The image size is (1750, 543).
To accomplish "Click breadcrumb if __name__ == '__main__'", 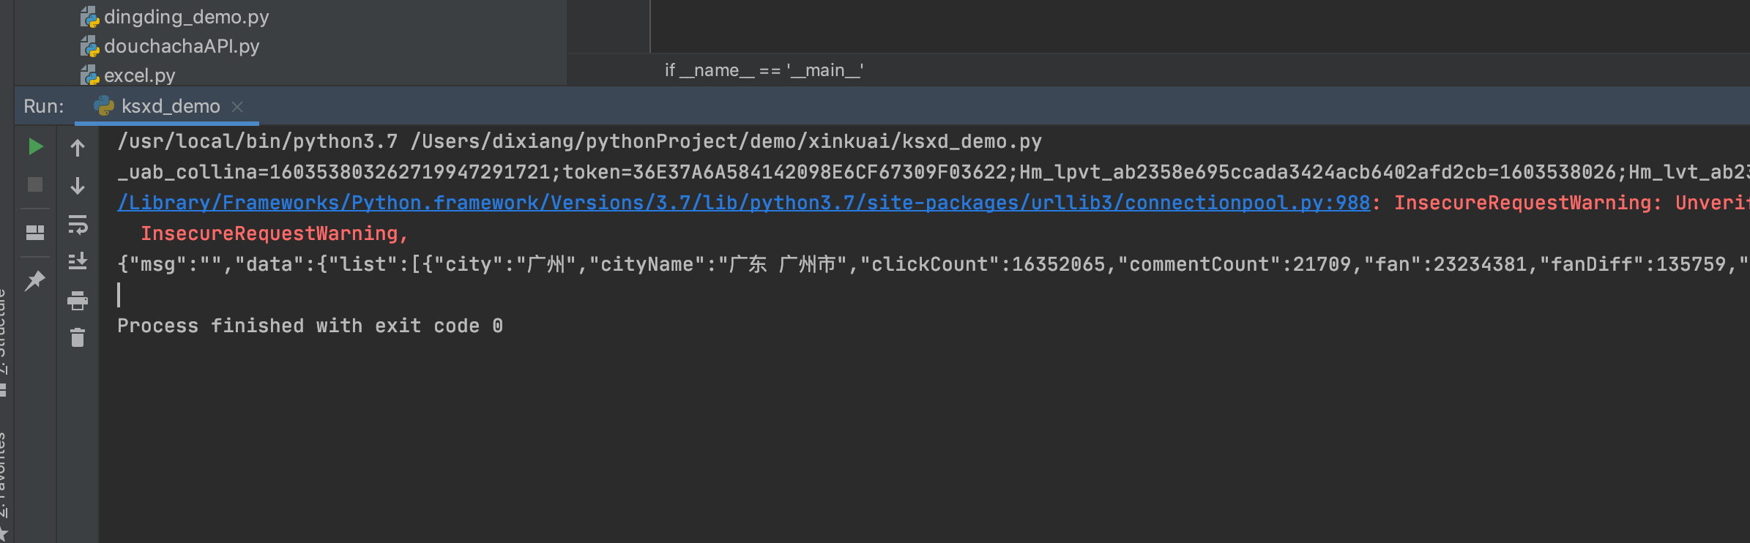I will [764, 70].
